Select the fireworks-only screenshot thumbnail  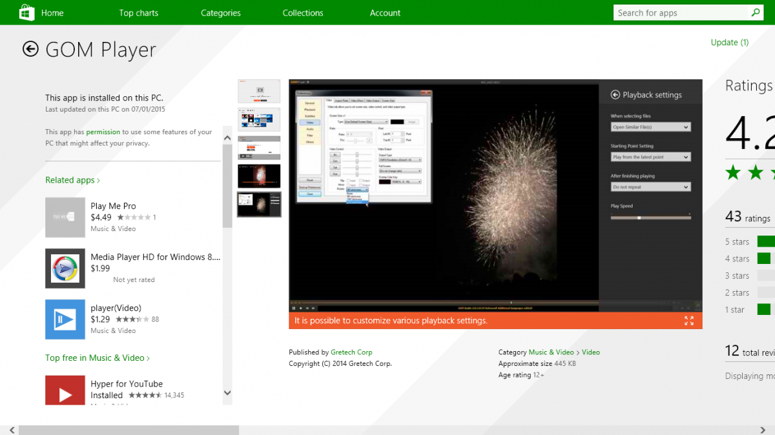(x=259, y=176)
